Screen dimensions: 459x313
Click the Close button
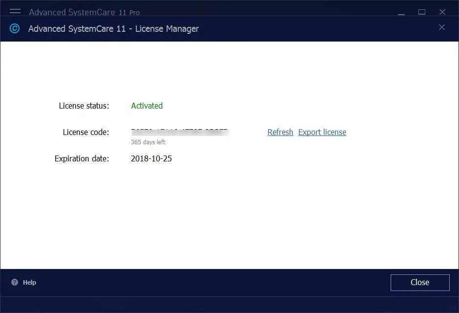tap(420, 283)
